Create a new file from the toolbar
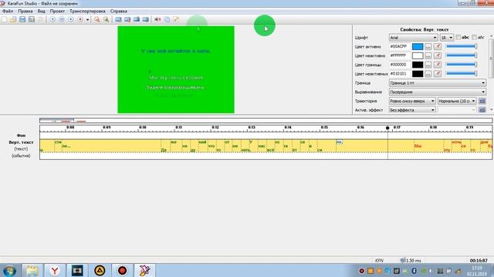The image size is (494, 277). coord(4,19)
